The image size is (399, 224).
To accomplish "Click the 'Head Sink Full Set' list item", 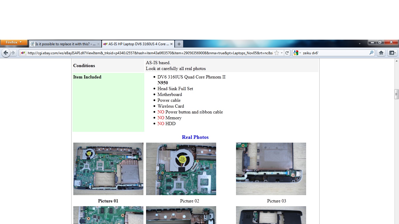I will click(175, 89).
